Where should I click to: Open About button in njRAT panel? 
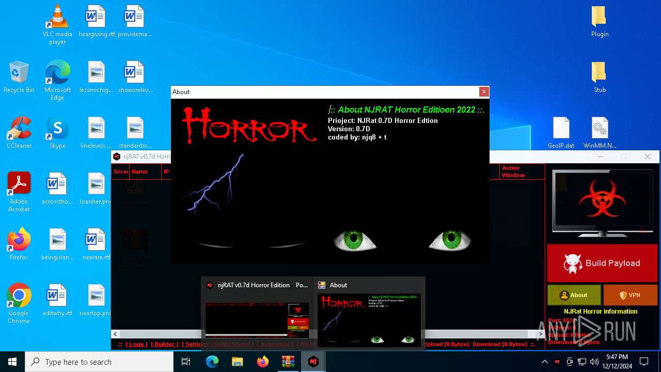[574, 295]
